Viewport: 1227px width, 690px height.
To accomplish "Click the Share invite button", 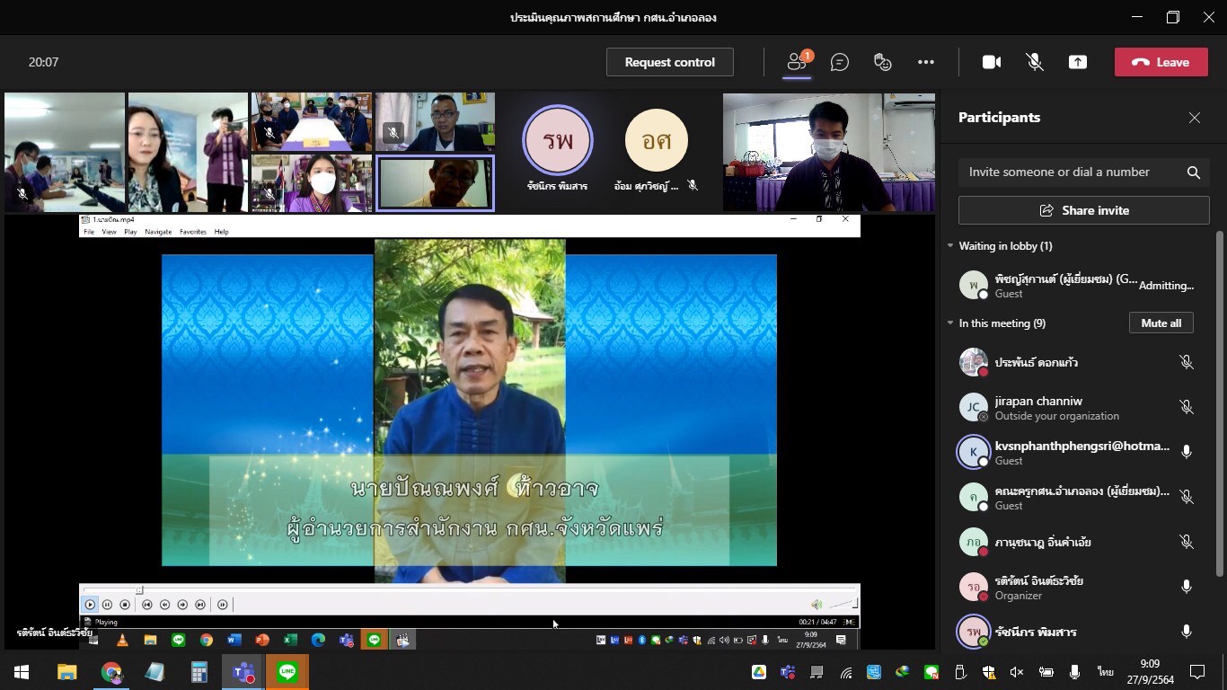I will tap(1083, 210).
